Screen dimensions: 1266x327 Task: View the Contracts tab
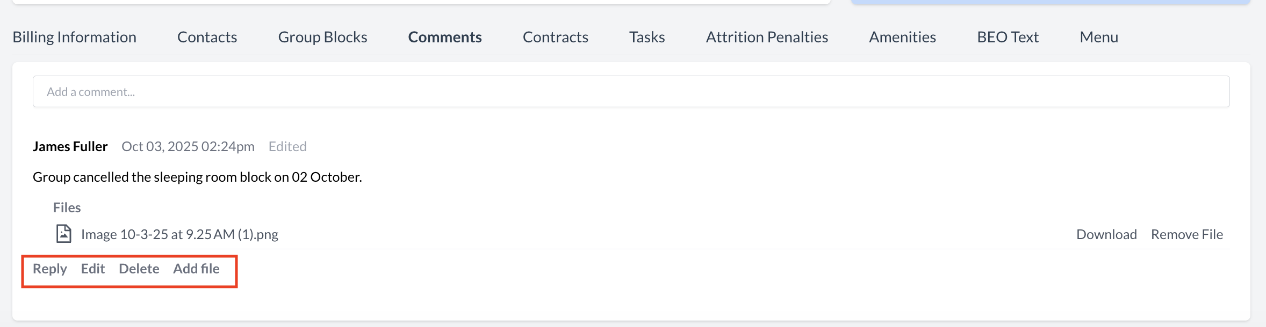pos(555,37)
